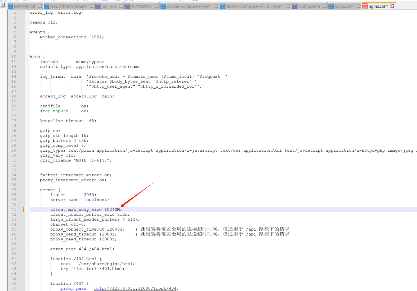Click the "keepalive_timeout 65;" line

point(68,121)
